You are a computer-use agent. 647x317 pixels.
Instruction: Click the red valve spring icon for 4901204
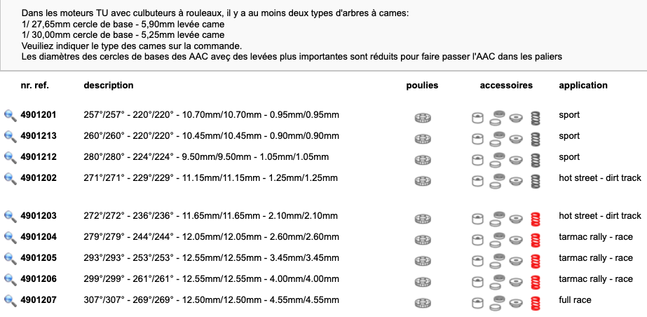click(x=536, y=241)
